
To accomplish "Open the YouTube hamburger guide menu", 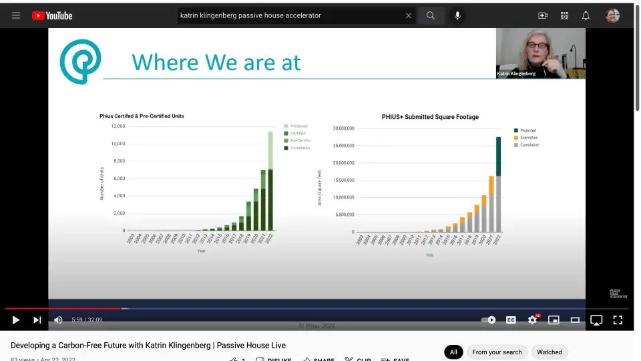I will pos(16,15).
